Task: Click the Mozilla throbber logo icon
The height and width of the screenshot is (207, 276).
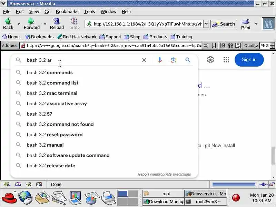Action: coord(268,24)
